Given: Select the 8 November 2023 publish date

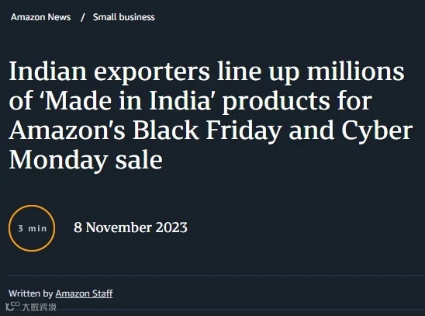Looking at the screenshot, I should [130, 227].
